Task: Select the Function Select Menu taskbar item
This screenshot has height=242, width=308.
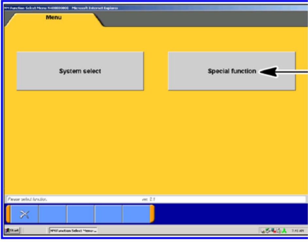Action: (73, 231)
